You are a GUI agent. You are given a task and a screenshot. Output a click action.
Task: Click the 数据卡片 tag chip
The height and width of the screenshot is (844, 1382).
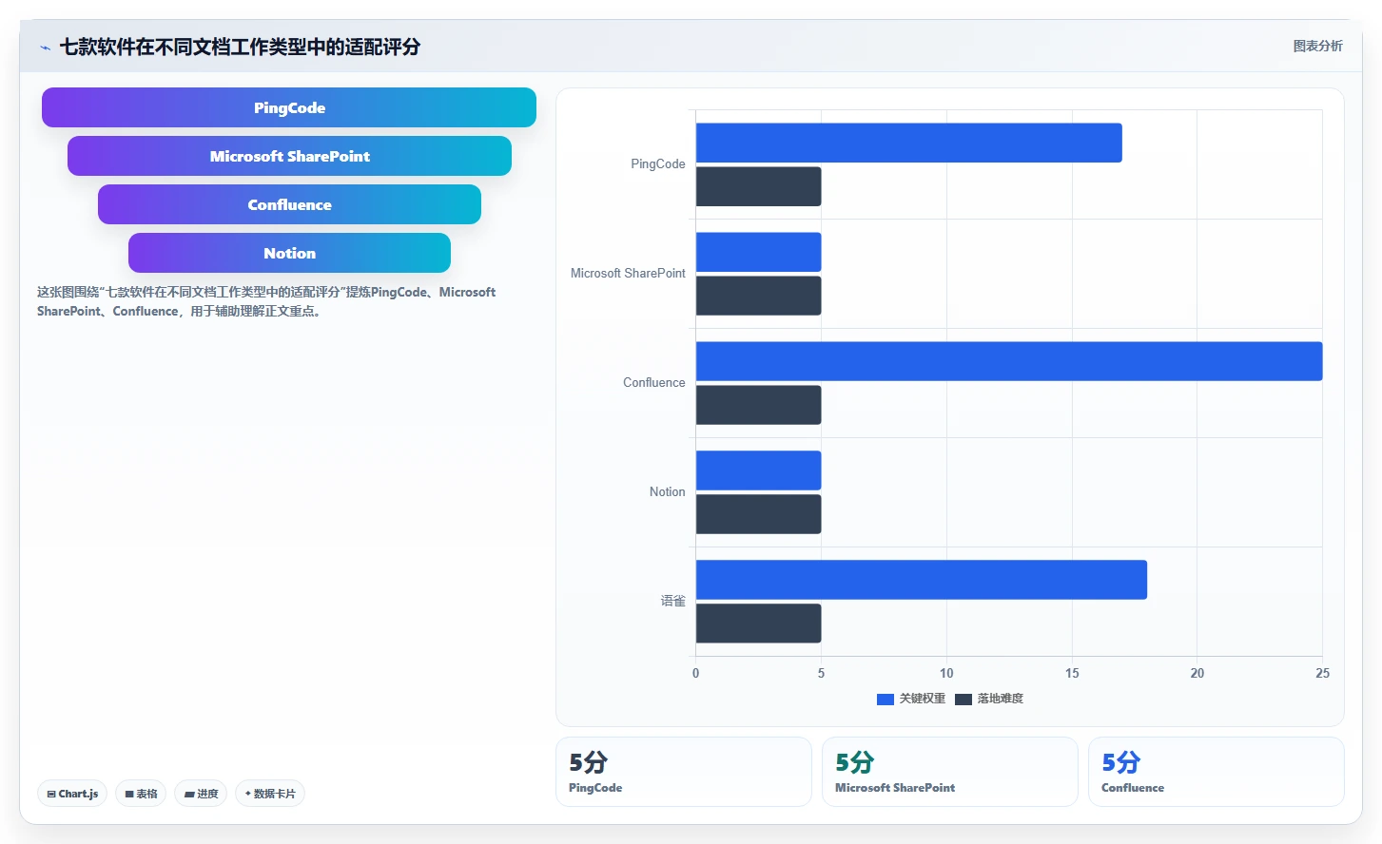click(270, 794)
